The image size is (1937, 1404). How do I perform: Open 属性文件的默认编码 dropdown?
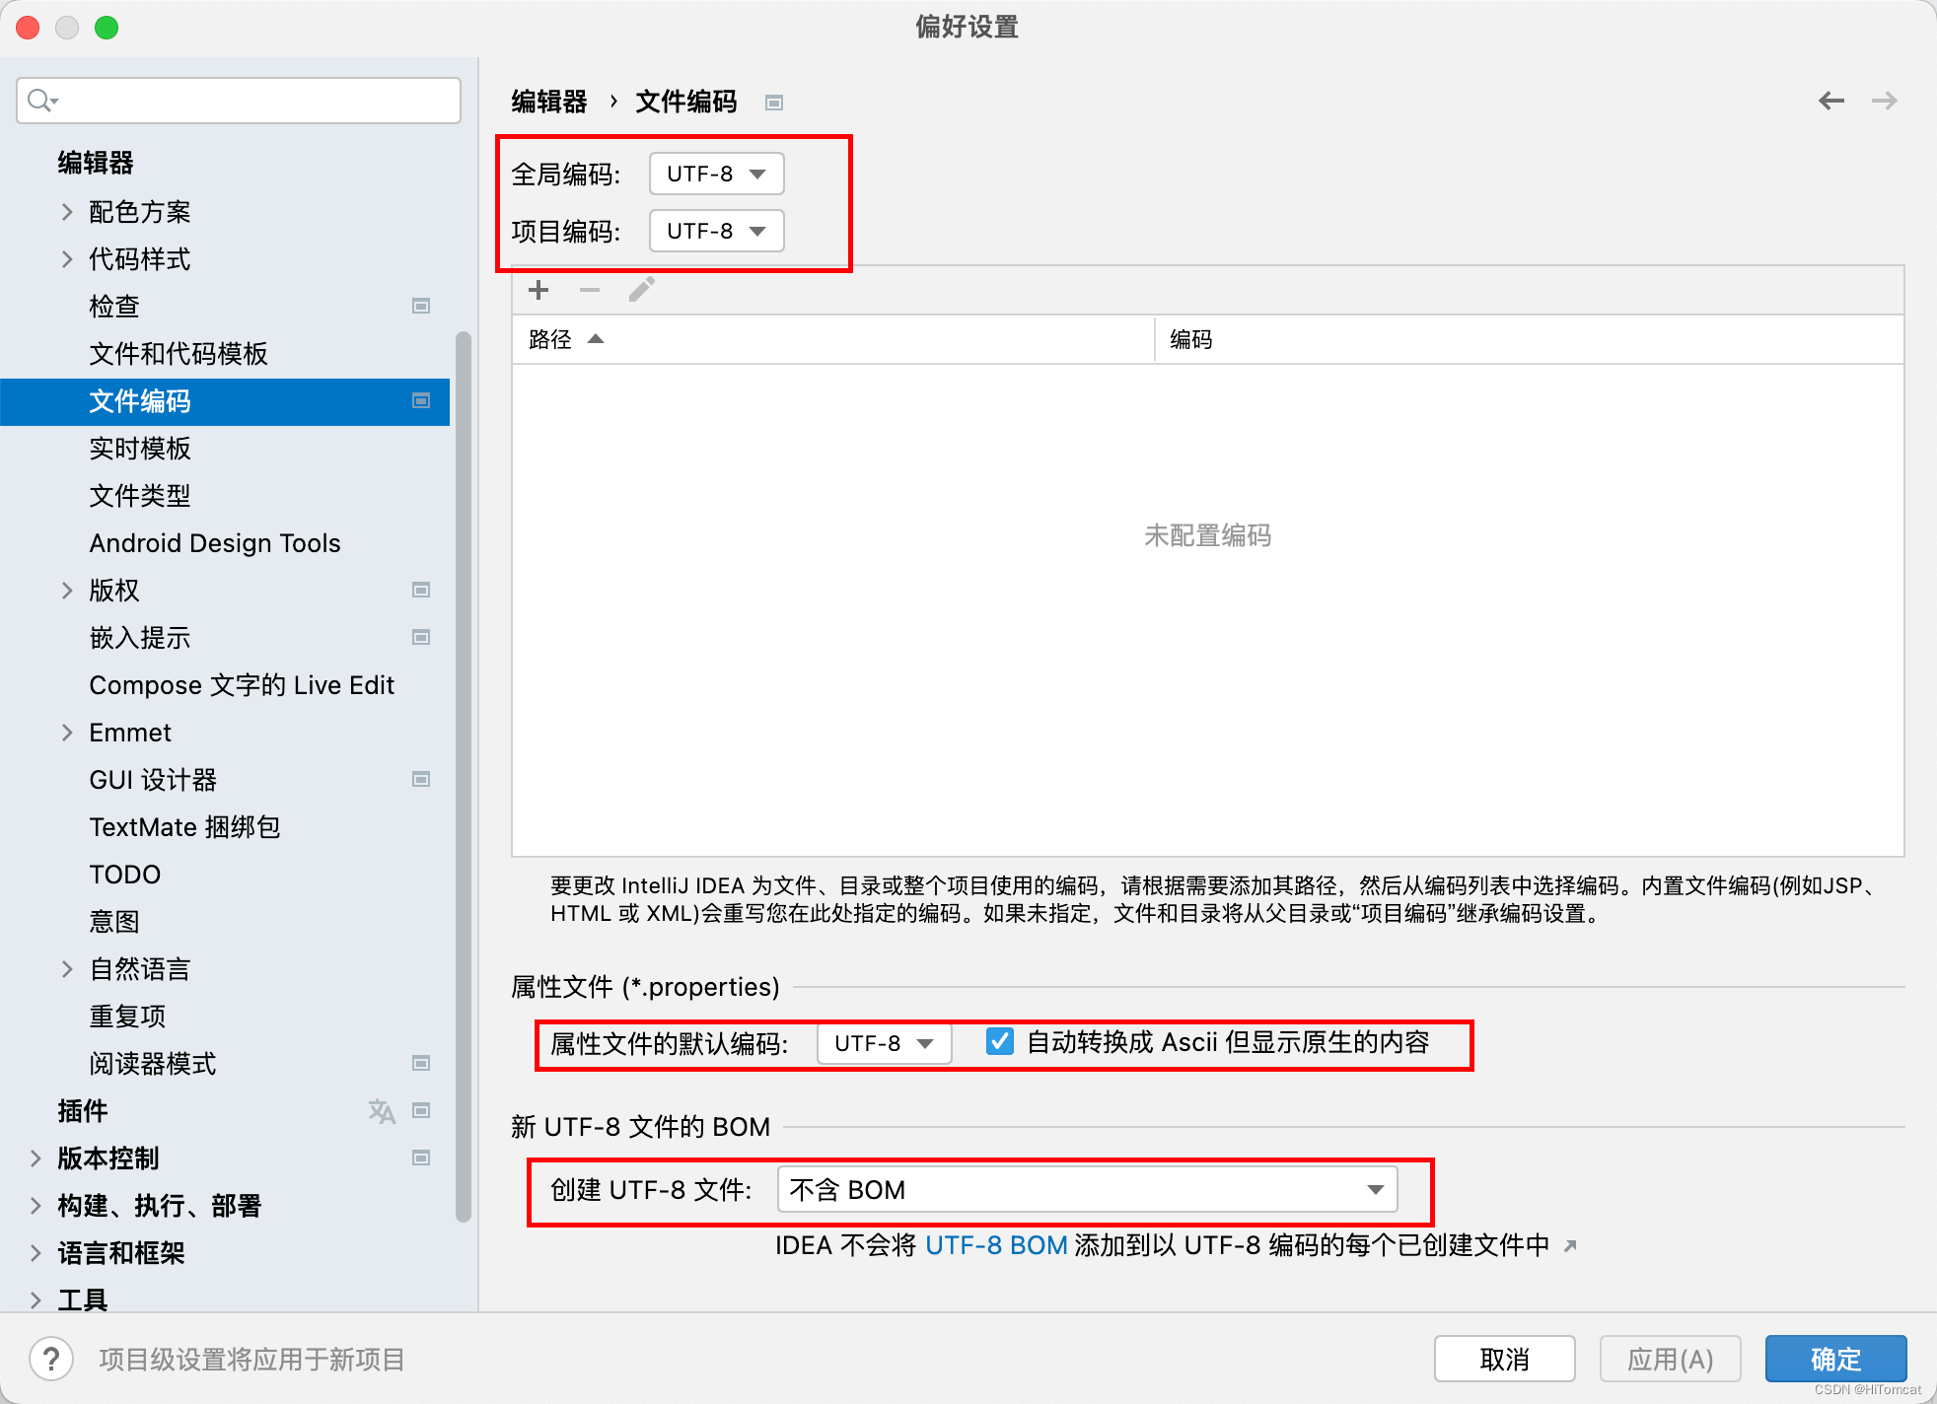(885, 1043)
